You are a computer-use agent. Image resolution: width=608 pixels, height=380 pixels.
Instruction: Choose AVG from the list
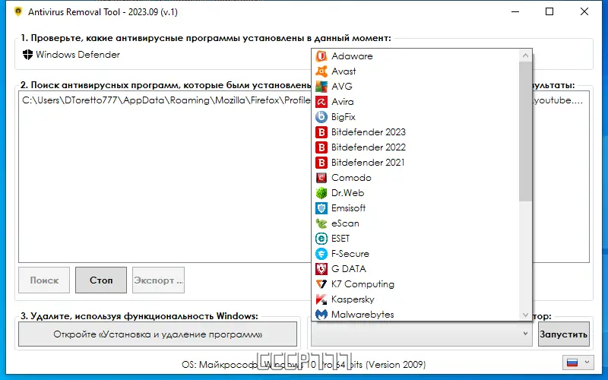coord(416,87)
